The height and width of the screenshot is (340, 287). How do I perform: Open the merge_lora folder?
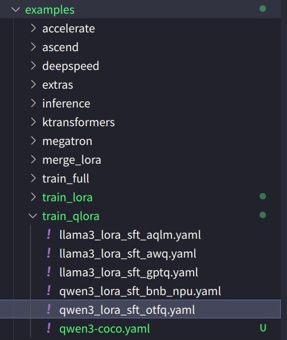72,160
